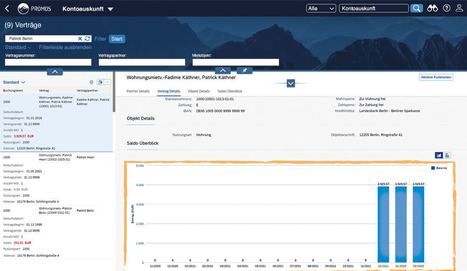Switch to Objekt Details tab
The height and width of the screenshot is (271, 467).
click(198, 91)
